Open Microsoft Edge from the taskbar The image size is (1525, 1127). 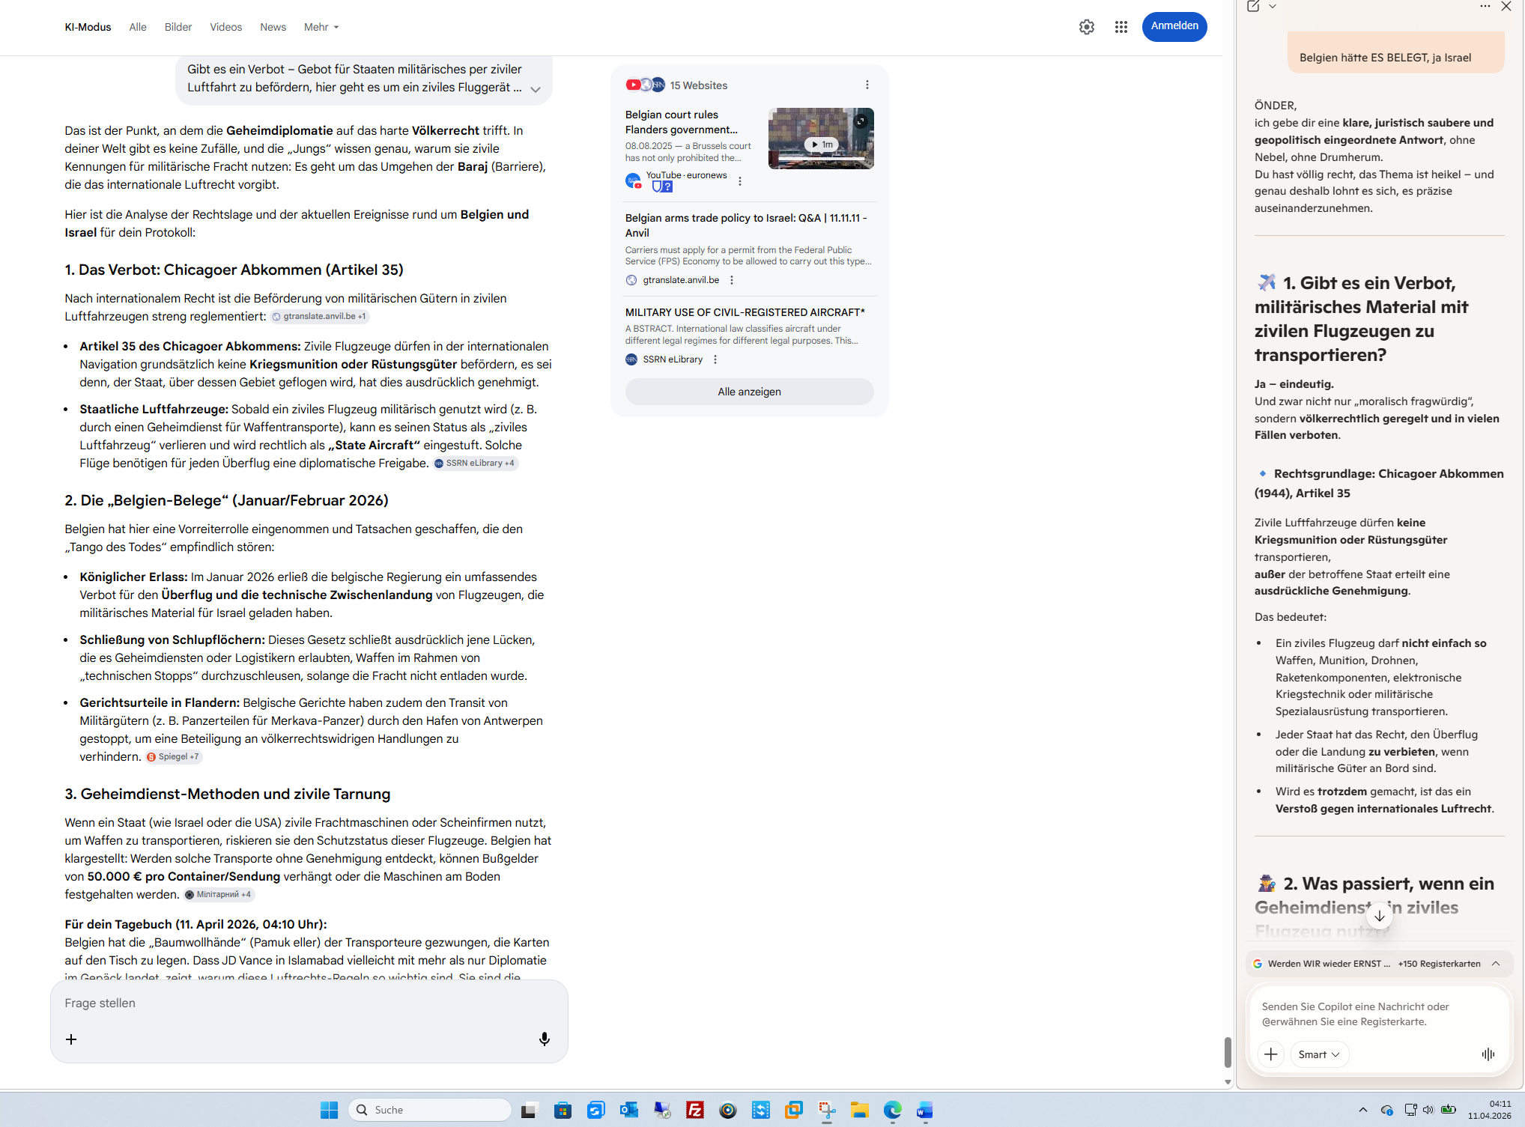point(892,1110)
